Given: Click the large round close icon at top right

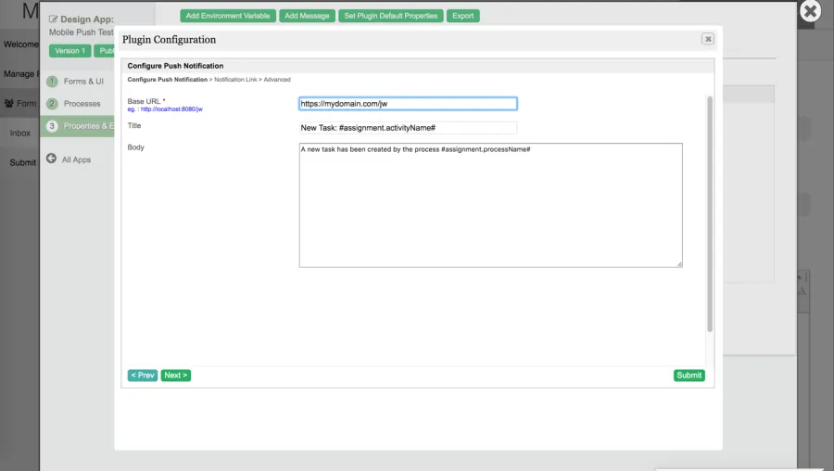Looking at the screenshot, I should click(810, 11).
